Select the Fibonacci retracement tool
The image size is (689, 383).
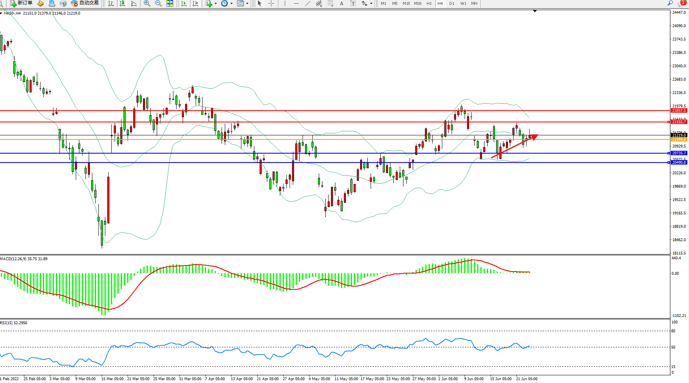pos(330,3)
